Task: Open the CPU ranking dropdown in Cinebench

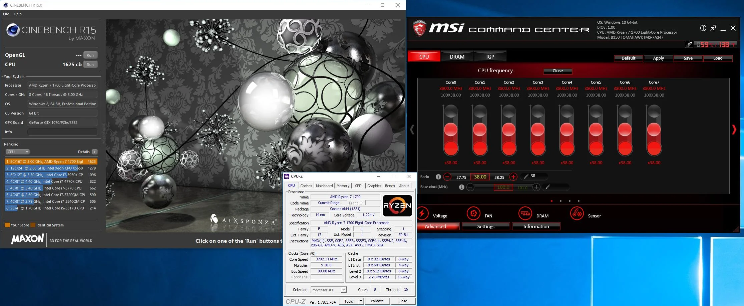Action: pos(18,152)
